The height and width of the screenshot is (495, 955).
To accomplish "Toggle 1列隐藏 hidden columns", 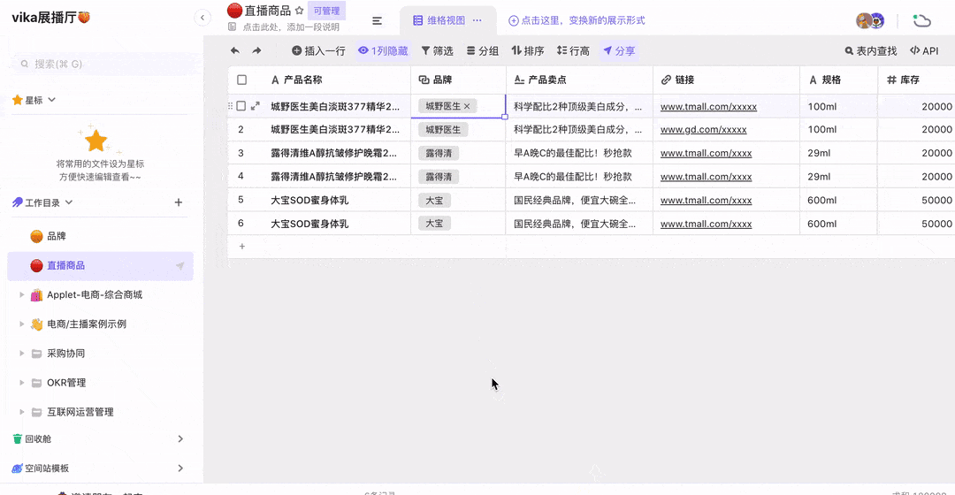I will pyautogui.click(x=383, y=51).
